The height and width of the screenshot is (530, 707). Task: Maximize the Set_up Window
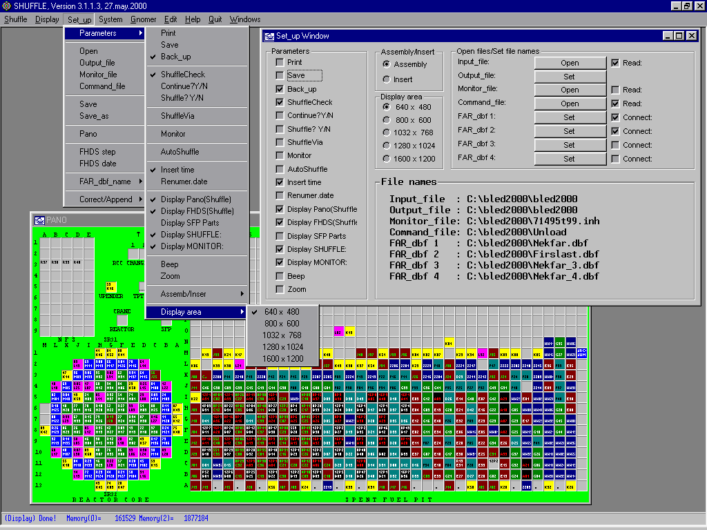point(679,36)
